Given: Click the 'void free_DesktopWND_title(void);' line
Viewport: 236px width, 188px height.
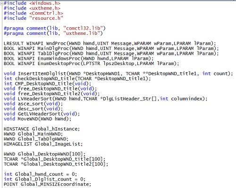Looking at the screenshot, I should (x=51, y=89).
